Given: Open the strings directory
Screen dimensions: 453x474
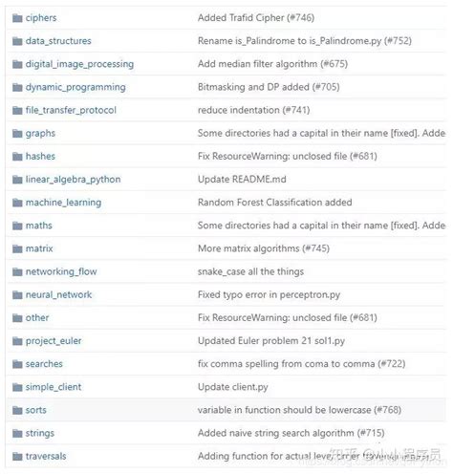Looking at the screenshot, I should pos(40,434).
